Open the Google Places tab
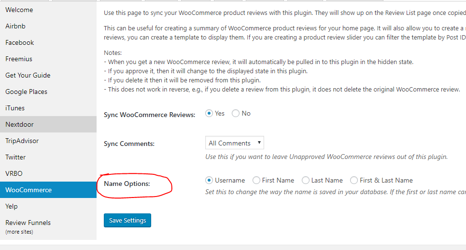466x250 pixels. tap(48, 92)
